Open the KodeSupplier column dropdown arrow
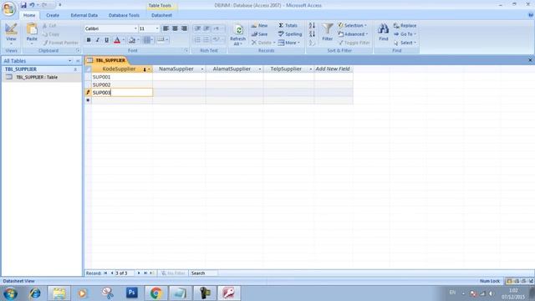 point(149,69)
